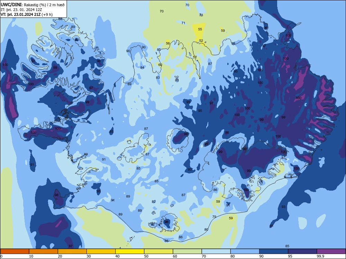Choose the pale blue 70–80 legend swatch
This screenshot has height=259, width=346.
216,251
